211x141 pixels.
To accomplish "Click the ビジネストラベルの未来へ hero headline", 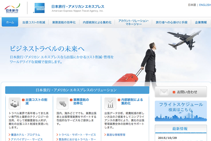I will point(47,49).
